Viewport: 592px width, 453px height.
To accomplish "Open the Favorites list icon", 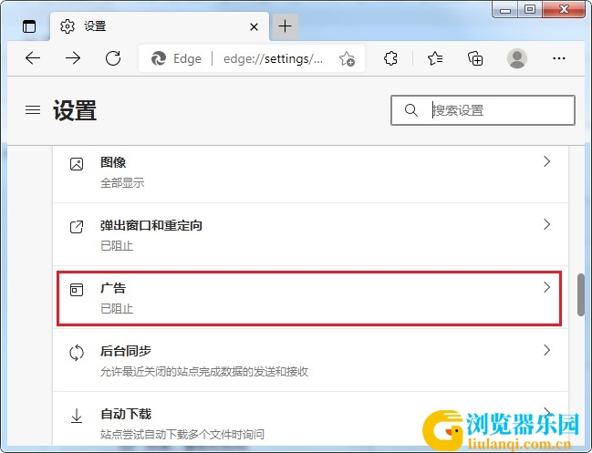I will pyautogui.click(x=435, y=58).
